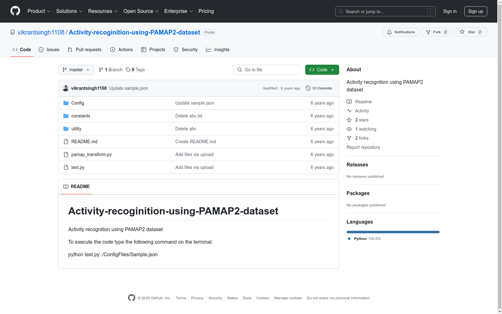This screenshot has width=502, height=314.
Task: Open the Pull requests tab
Action: 84,50
